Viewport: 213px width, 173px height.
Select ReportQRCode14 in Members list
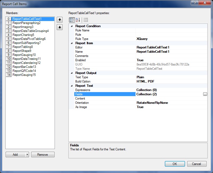tap(24, 71)
